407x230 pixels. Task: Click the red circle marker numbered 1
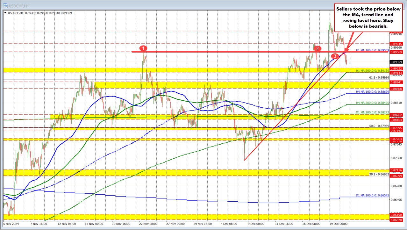[x=144, y=48]
